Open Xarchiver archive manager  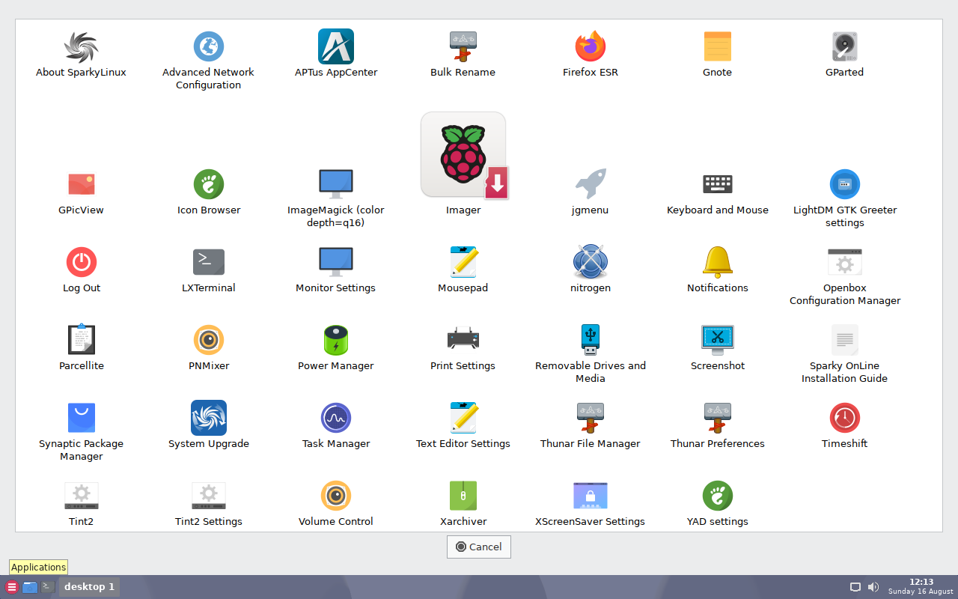tap(463, 496)
